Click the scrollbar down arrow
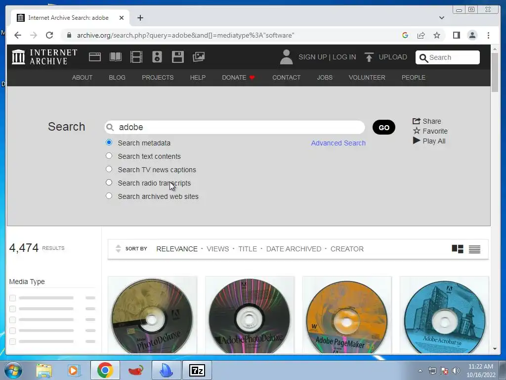The image size is (506, 380). [x=495, y=349]
